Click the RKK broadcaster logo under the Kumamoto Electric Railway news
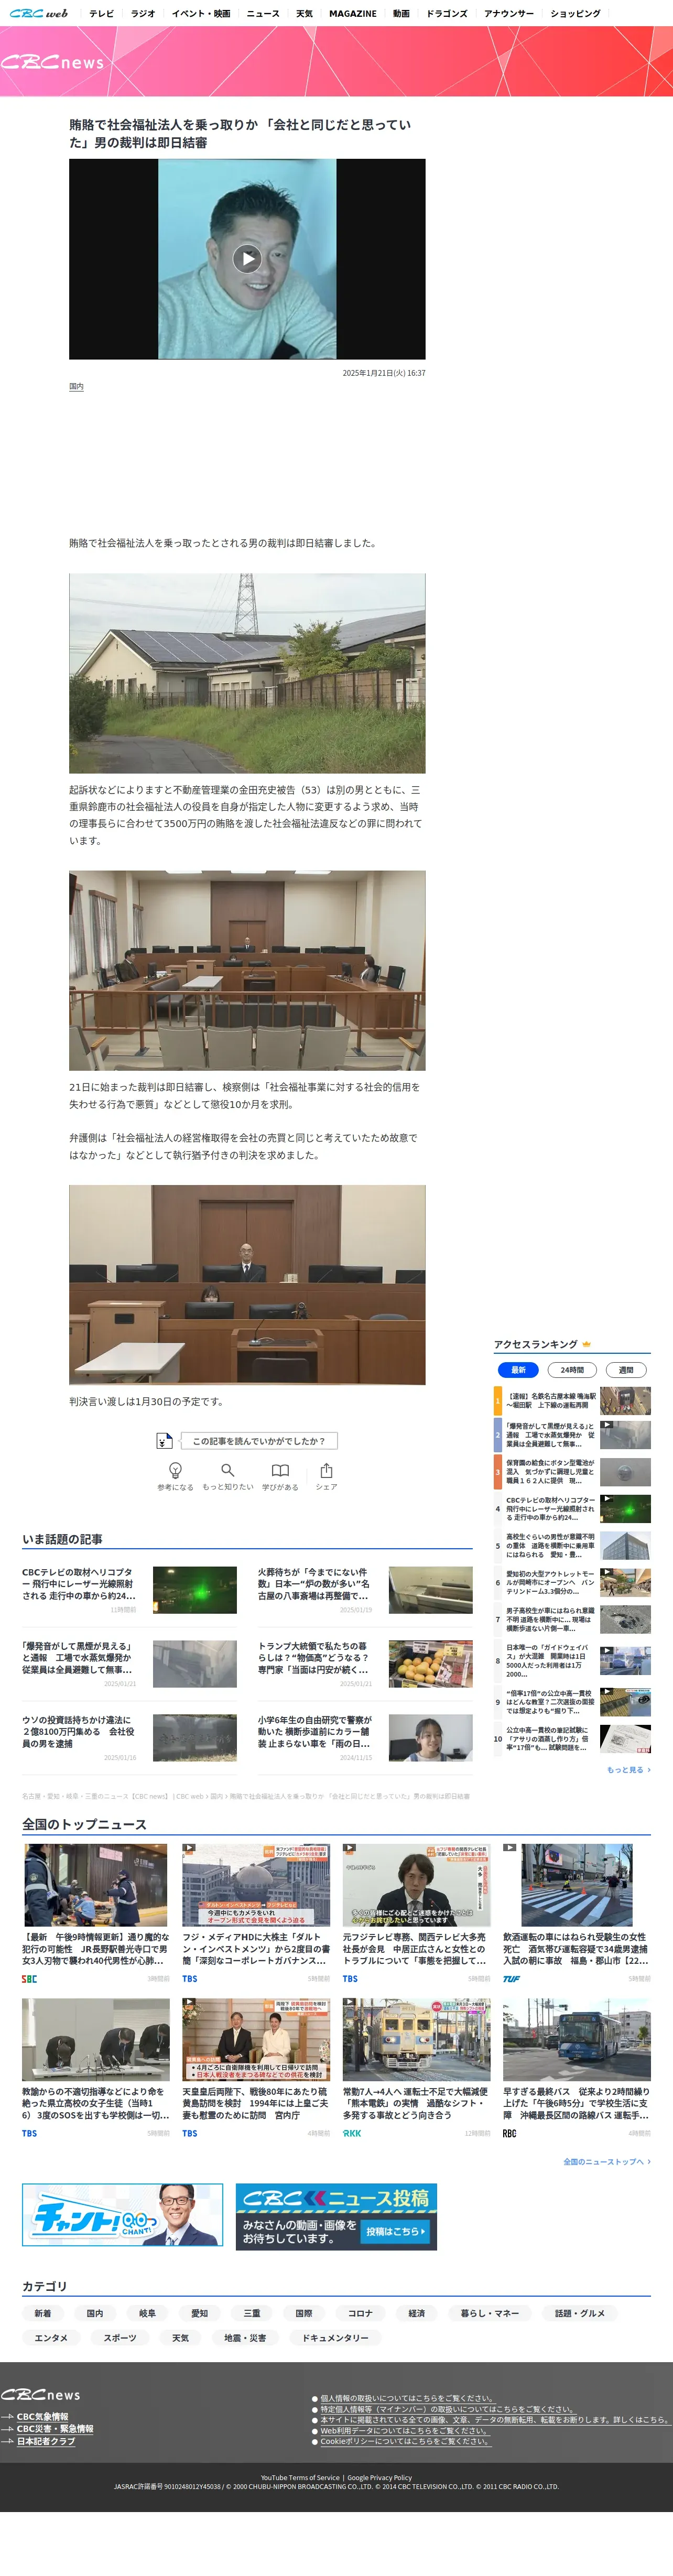The width and height of the screenshot is (673, 2576). [352, 2133]
